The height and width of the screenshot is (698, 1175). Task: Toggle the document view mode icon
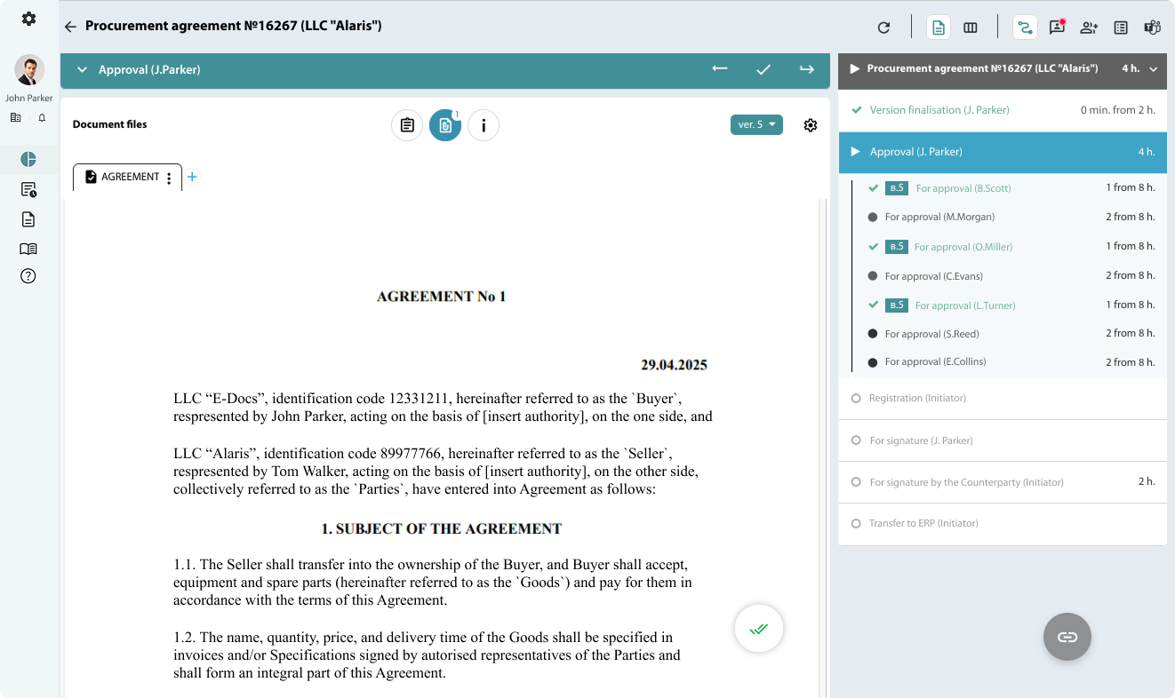[939, 28]
